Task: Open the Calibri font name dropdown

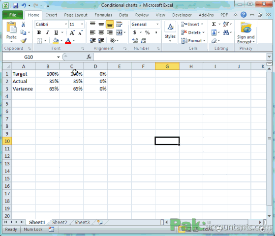Action: pyautogui.click(x=66, y=24)
